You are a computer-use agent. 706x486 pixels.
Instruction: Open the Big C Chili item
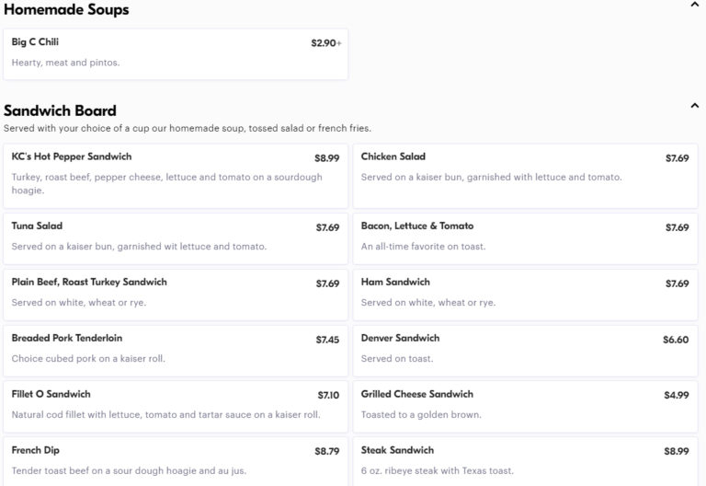[x=176, y=54]
